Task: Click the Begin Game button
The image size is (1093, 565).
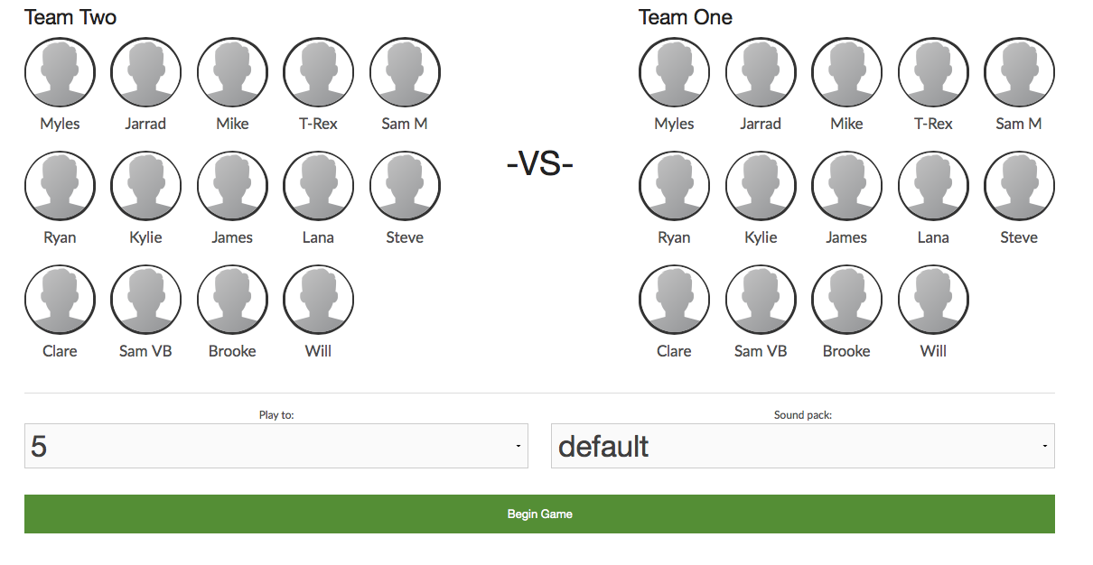Action: click(x=539, y=514)
